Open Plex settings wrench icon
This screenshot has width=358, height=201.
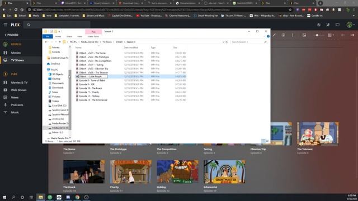(328, 25)
